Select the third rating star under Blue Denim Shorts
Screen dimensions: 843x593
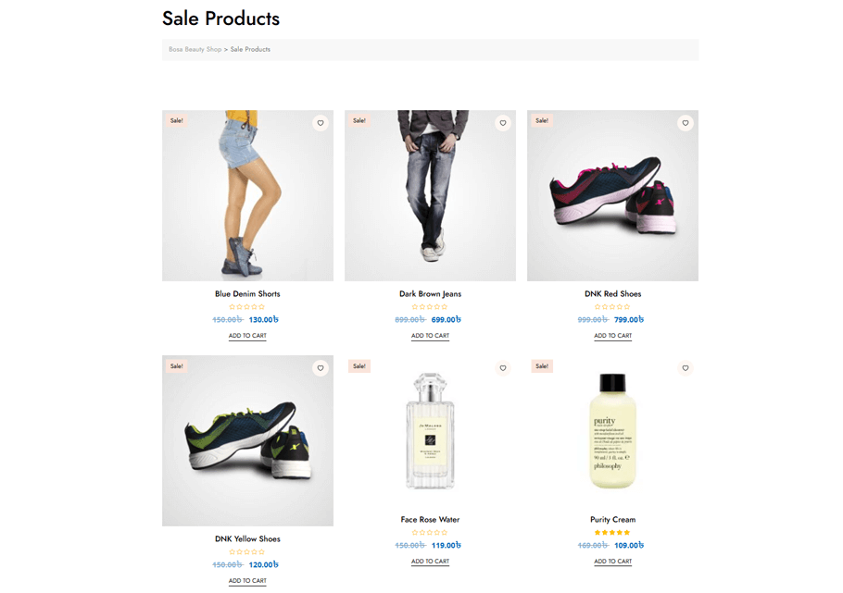pyautogui.click(x=247, y=304)
